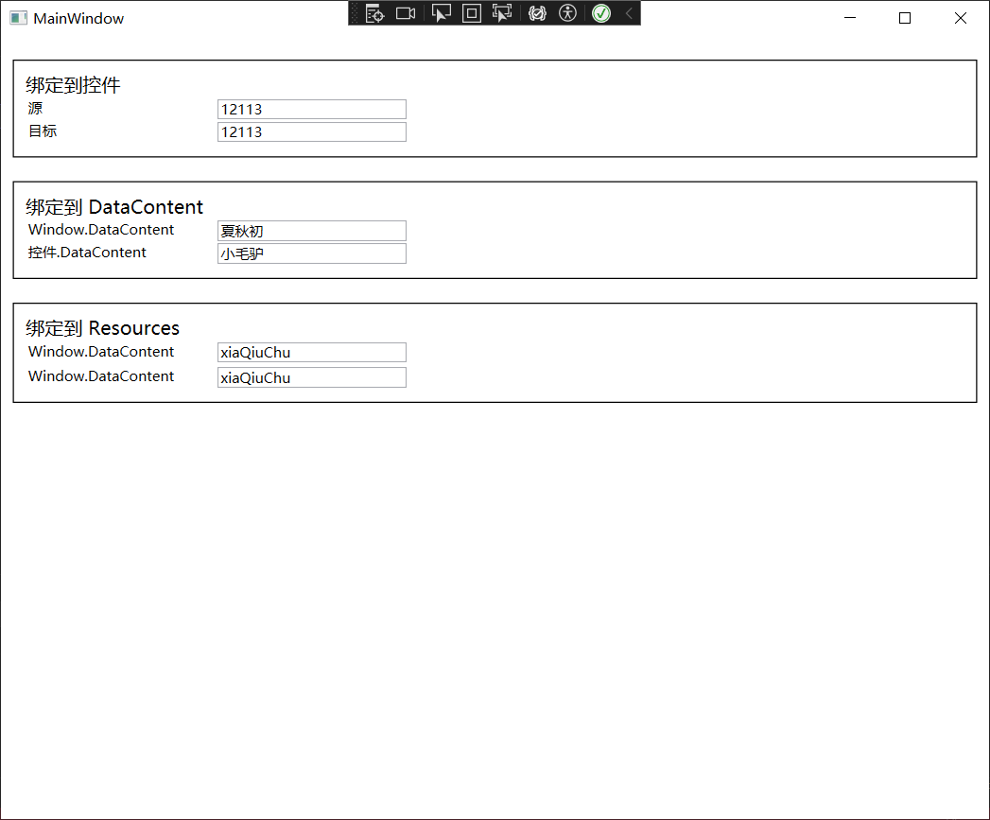The height and width of the screenshot is (820, 990).
Task: Collapse the debug toolbar with the chevron
Action: (629, 13)
